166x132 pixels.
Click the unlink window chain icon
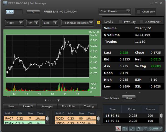118,129
